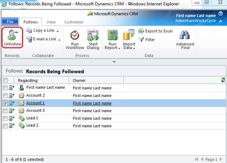Screen dimensions: 227x163
Task: Open the Account 1 record link
Action: pyautogui.click(x=35, y=103)
